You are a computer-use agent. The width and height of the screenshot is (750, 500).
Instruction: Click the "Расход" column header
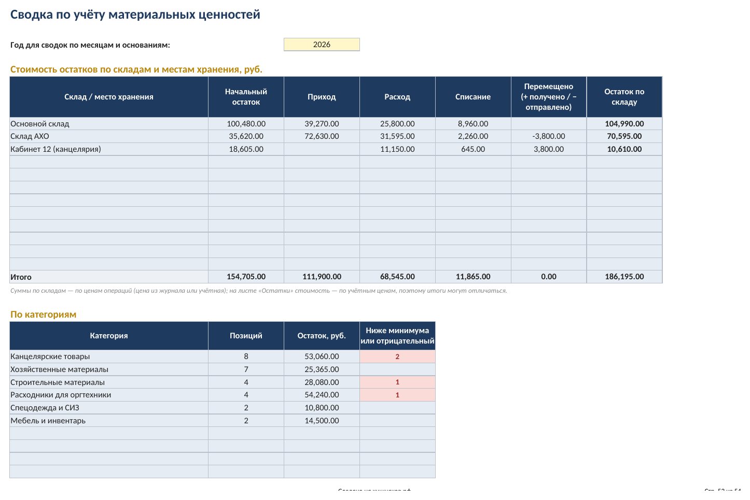pos(397,97)
